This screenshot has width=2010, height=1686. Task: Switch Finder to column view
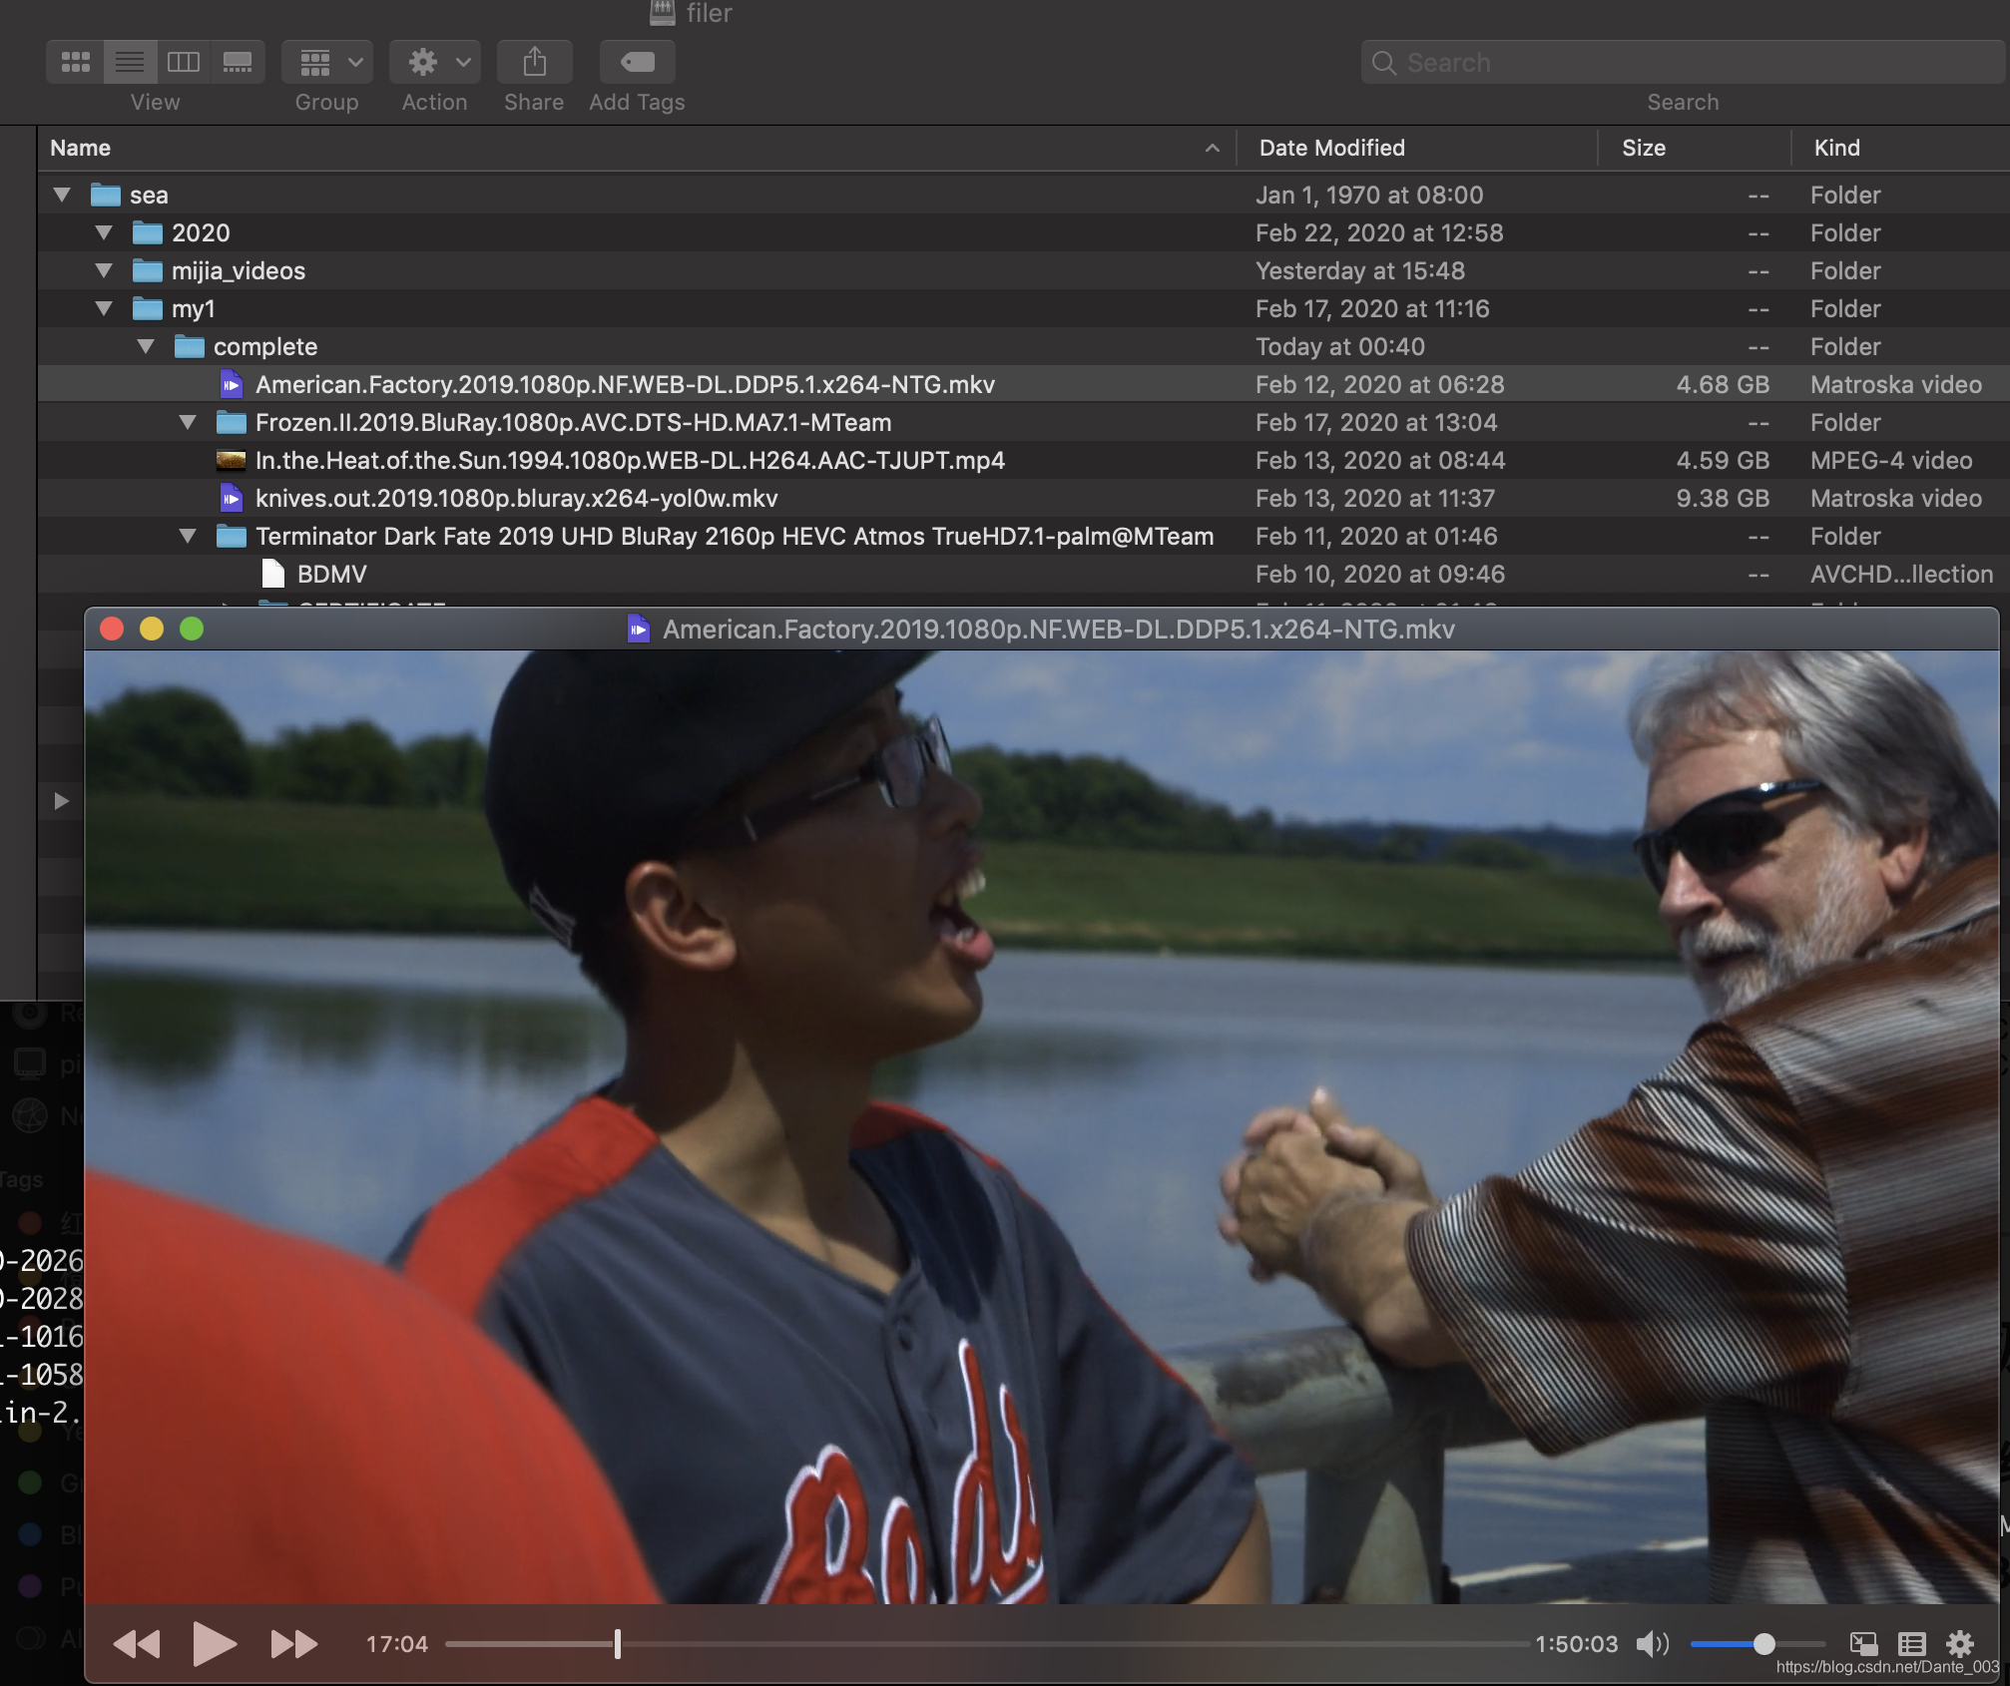point(184,62)
